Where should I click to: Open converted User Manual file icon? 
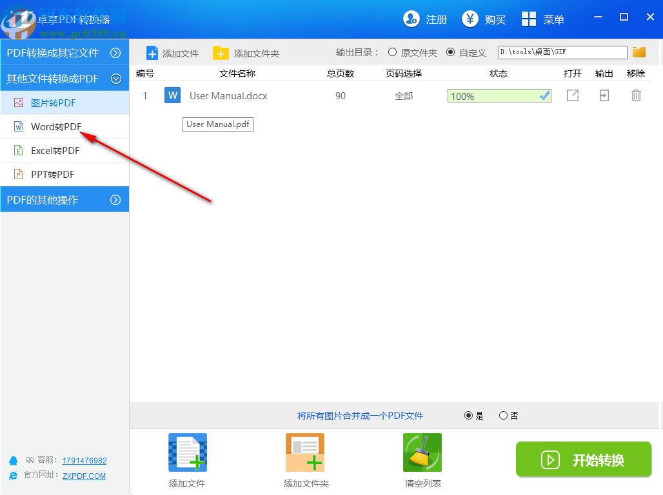pyautogui.click(x=573, y=95)
